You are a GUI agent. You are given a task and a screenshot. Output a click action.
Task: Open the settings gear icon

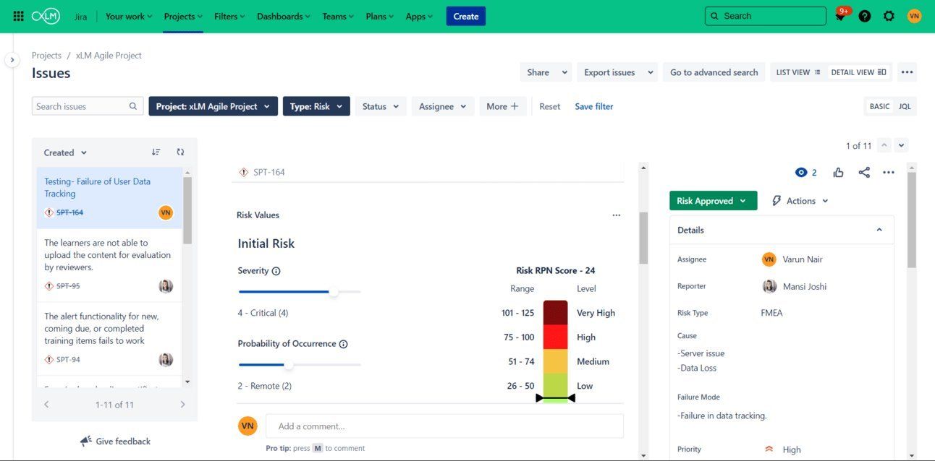[889, 16]
